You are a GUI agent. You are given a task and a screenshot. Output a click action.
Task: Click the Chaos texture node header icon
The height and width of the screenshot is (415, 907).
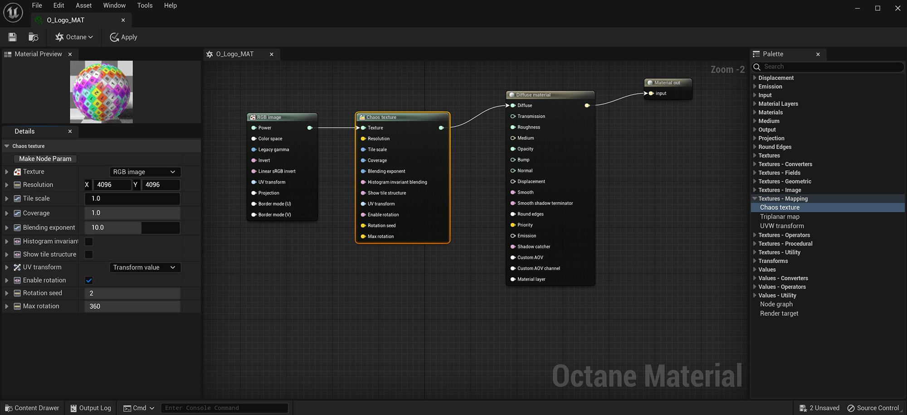(362, 117)
